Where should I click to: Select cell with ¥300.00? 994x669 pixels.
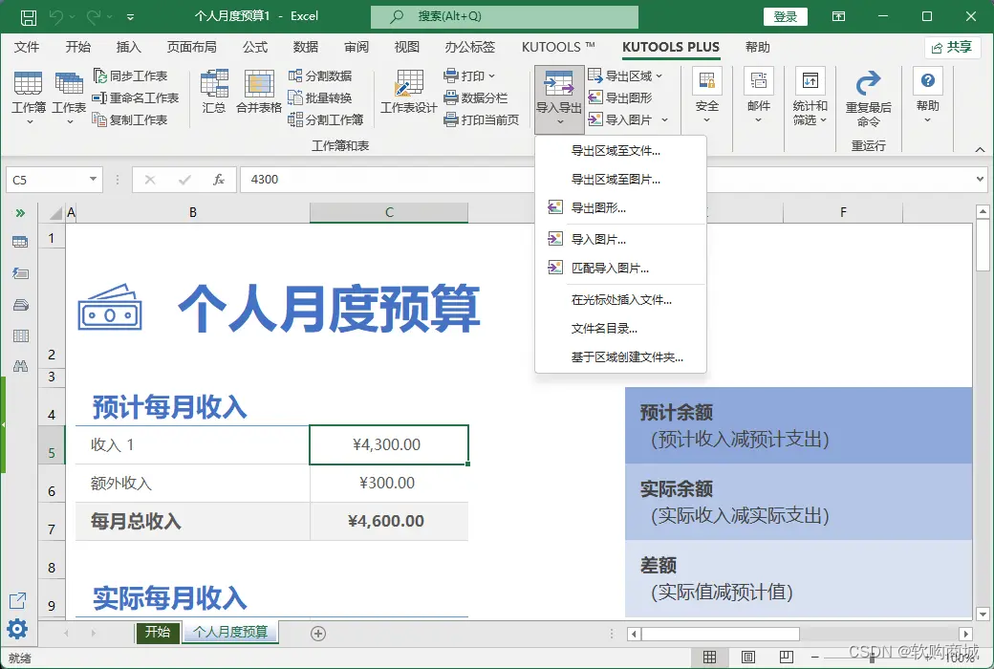(x=389, y=484)
